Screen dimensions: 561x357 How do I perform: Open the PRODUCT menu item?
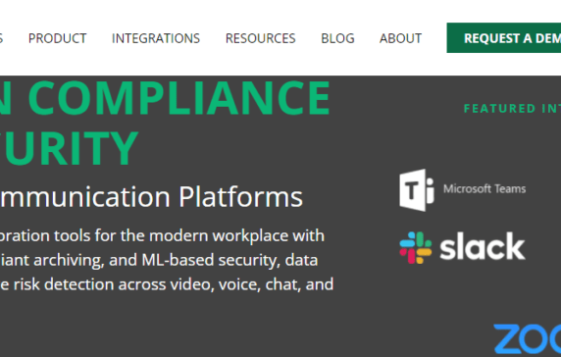coord(57,38)
